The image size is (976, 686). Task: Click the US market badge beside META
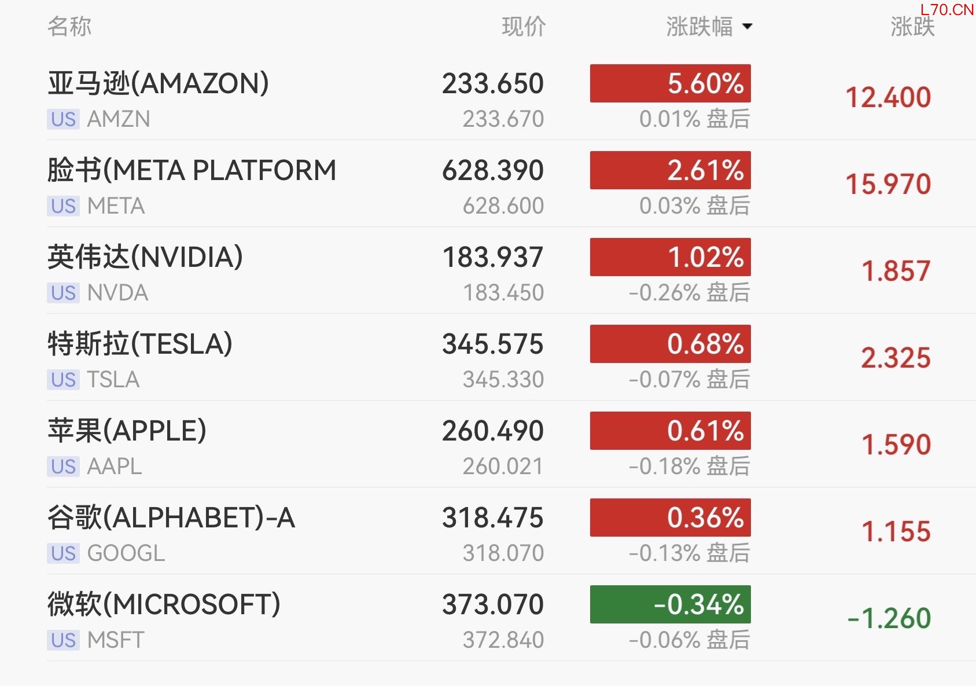[63, 206]
